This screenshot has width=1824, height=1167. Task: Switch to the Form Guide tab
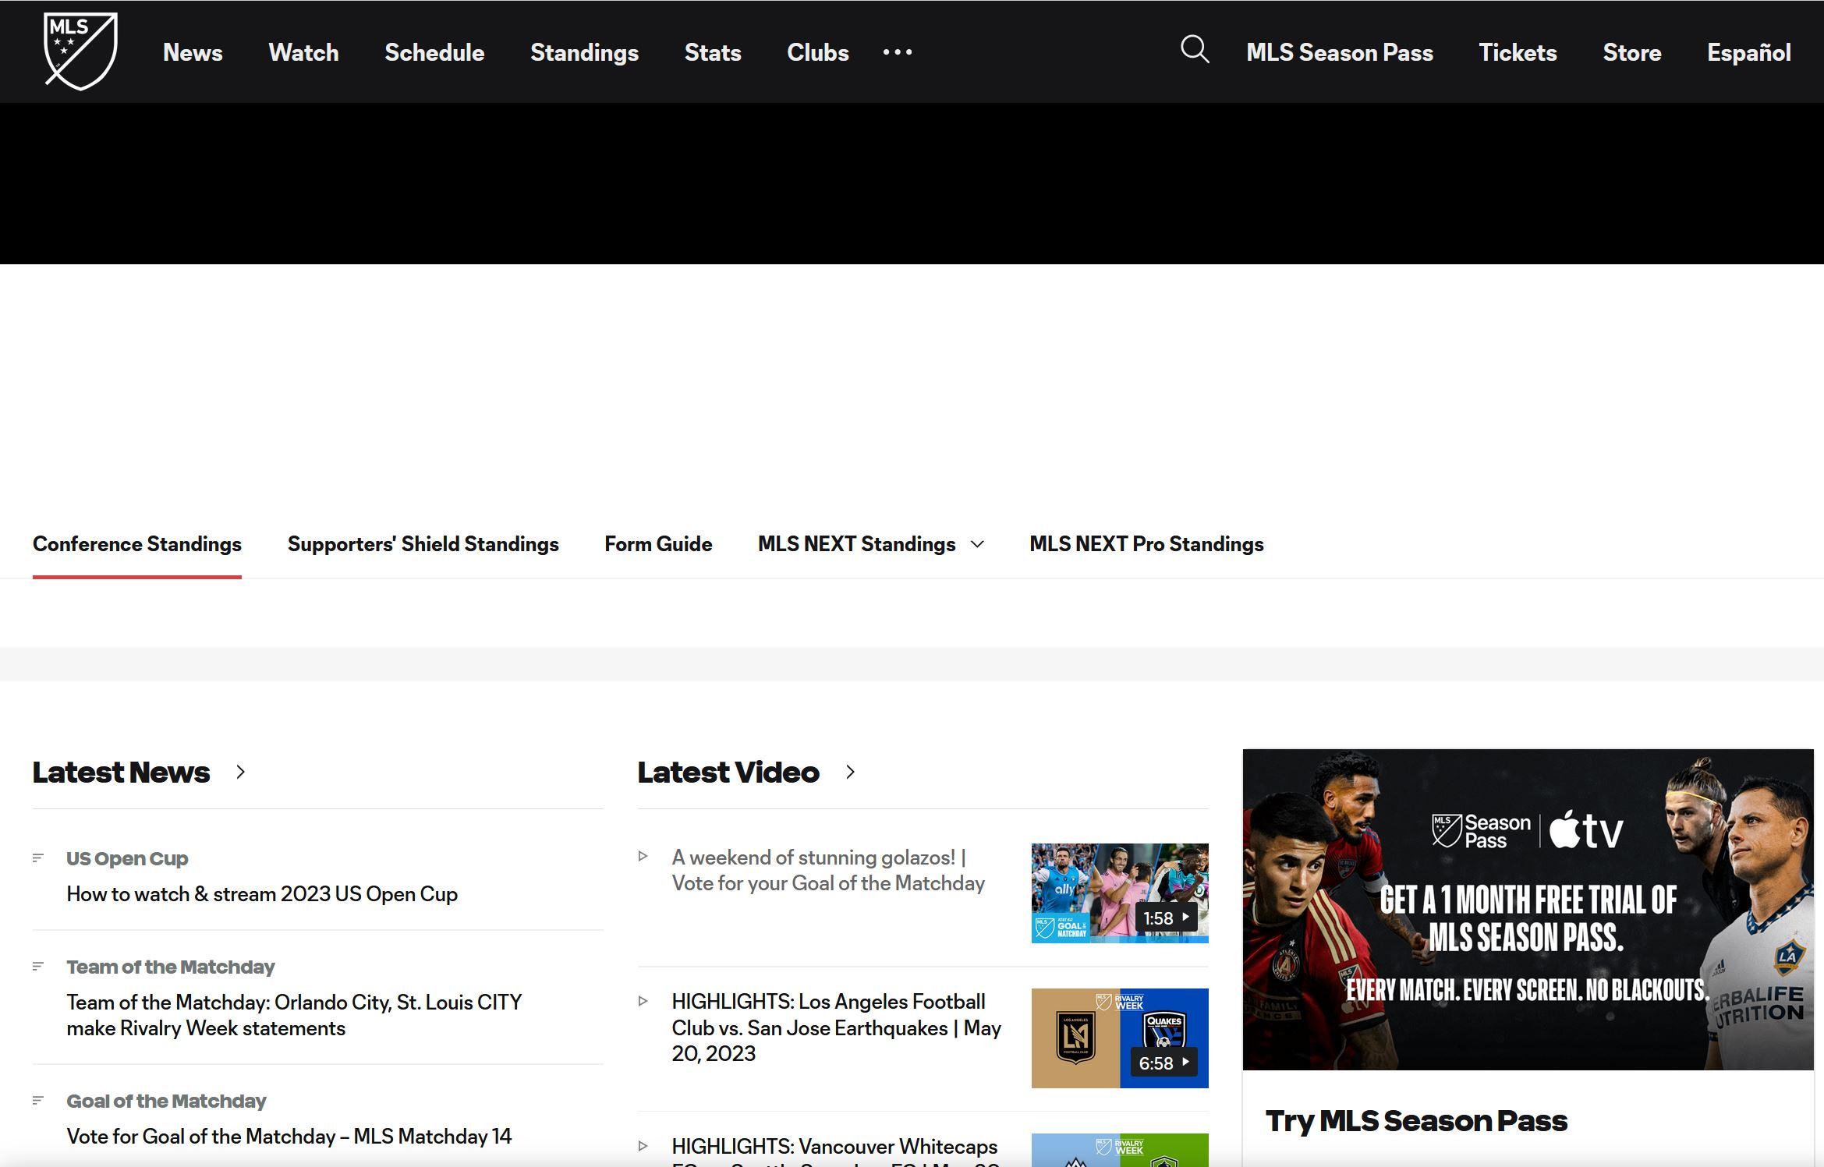click(657, 544)
